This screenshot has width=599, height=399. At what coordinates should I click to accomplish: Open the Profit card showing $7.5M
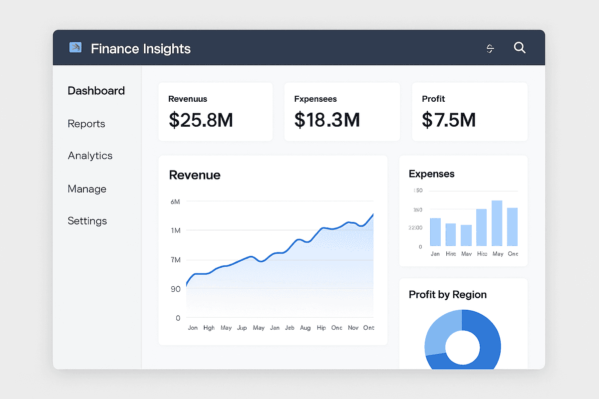coord(469,111)
